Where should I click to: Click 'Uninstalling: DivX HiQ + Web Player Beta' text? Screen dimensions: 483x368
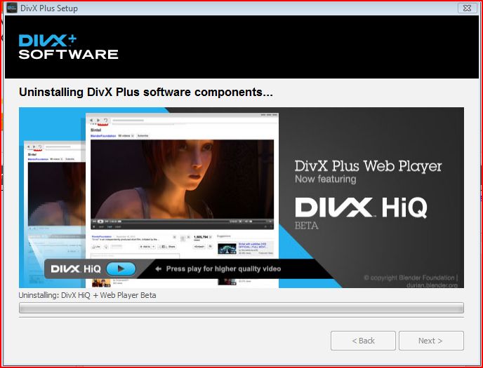click(x=87, y=295)
